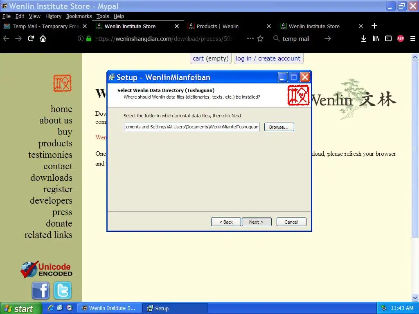Open downloads in the sidebar
Screen dimensions: 419x314
click(51, 177)
